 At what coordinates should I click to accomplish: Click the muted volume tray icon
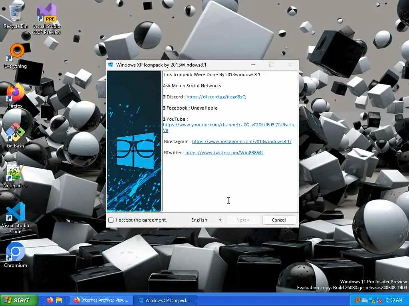coord(379,300)
